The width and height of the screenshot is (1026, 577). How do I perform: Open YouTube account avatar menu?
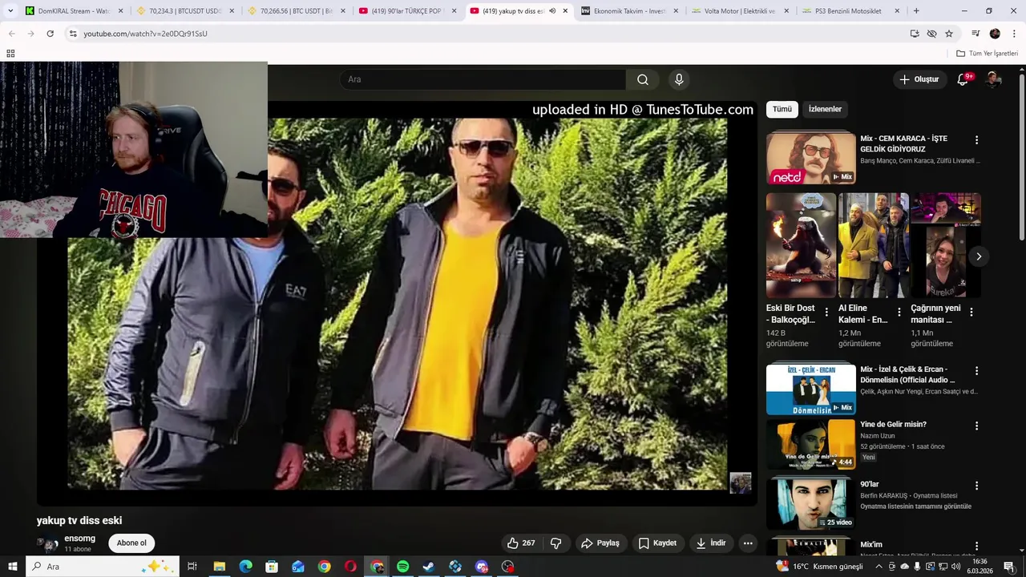(994, 79)
